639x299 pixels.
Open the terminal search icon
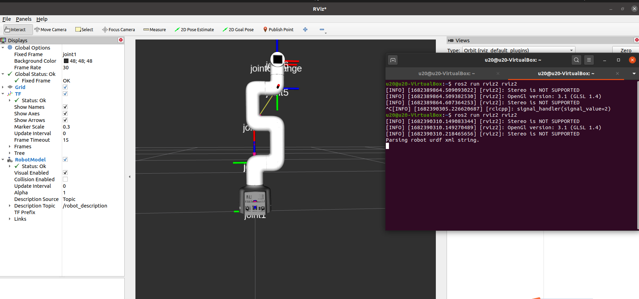point(576,60)
